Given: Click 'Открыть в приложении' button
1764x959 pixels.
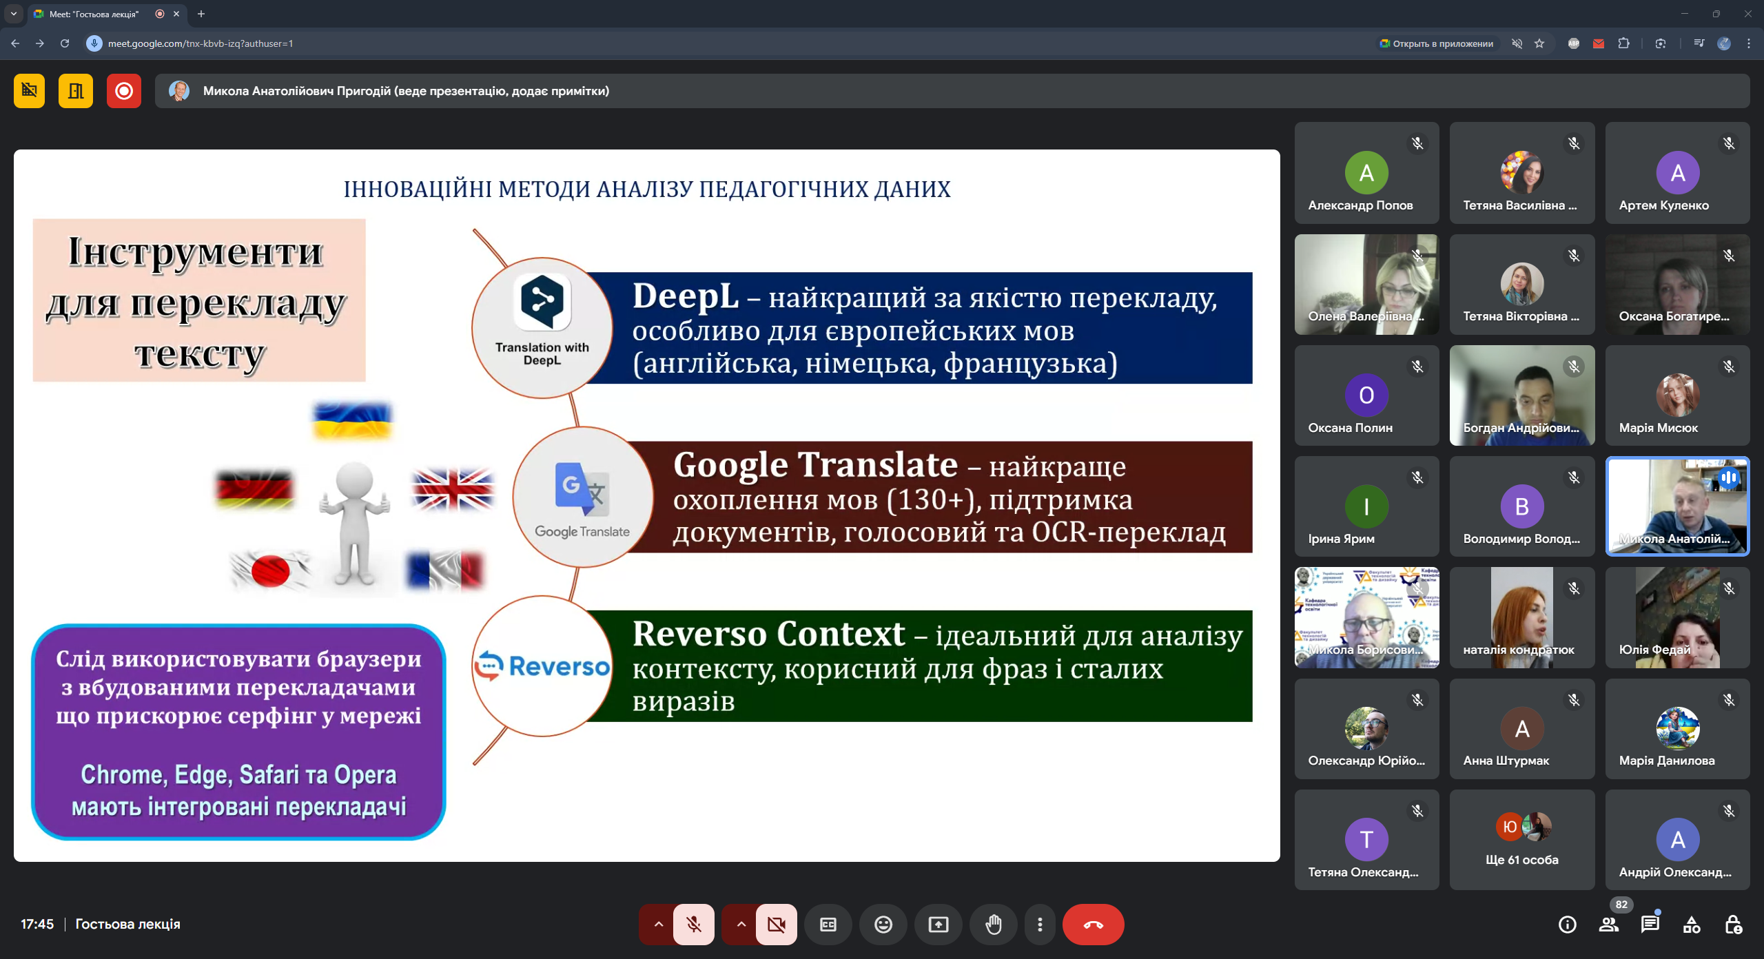Looking at the screenshot, I should pos(1436,43).
